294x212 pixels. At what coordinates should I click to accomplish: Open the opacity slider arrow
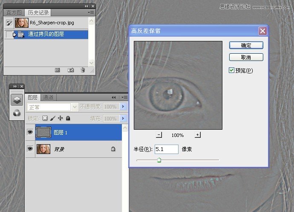[123, 107]
